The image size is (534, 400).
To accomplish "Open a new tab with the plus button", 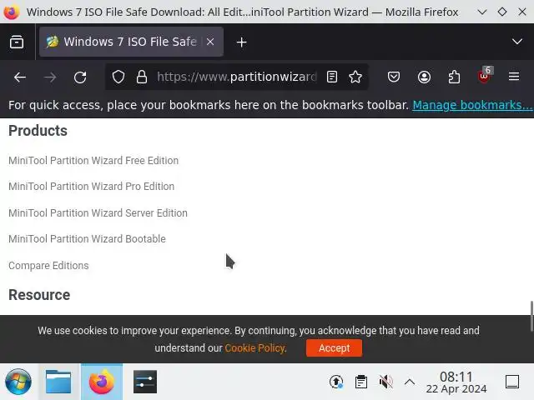I will 241,42.
